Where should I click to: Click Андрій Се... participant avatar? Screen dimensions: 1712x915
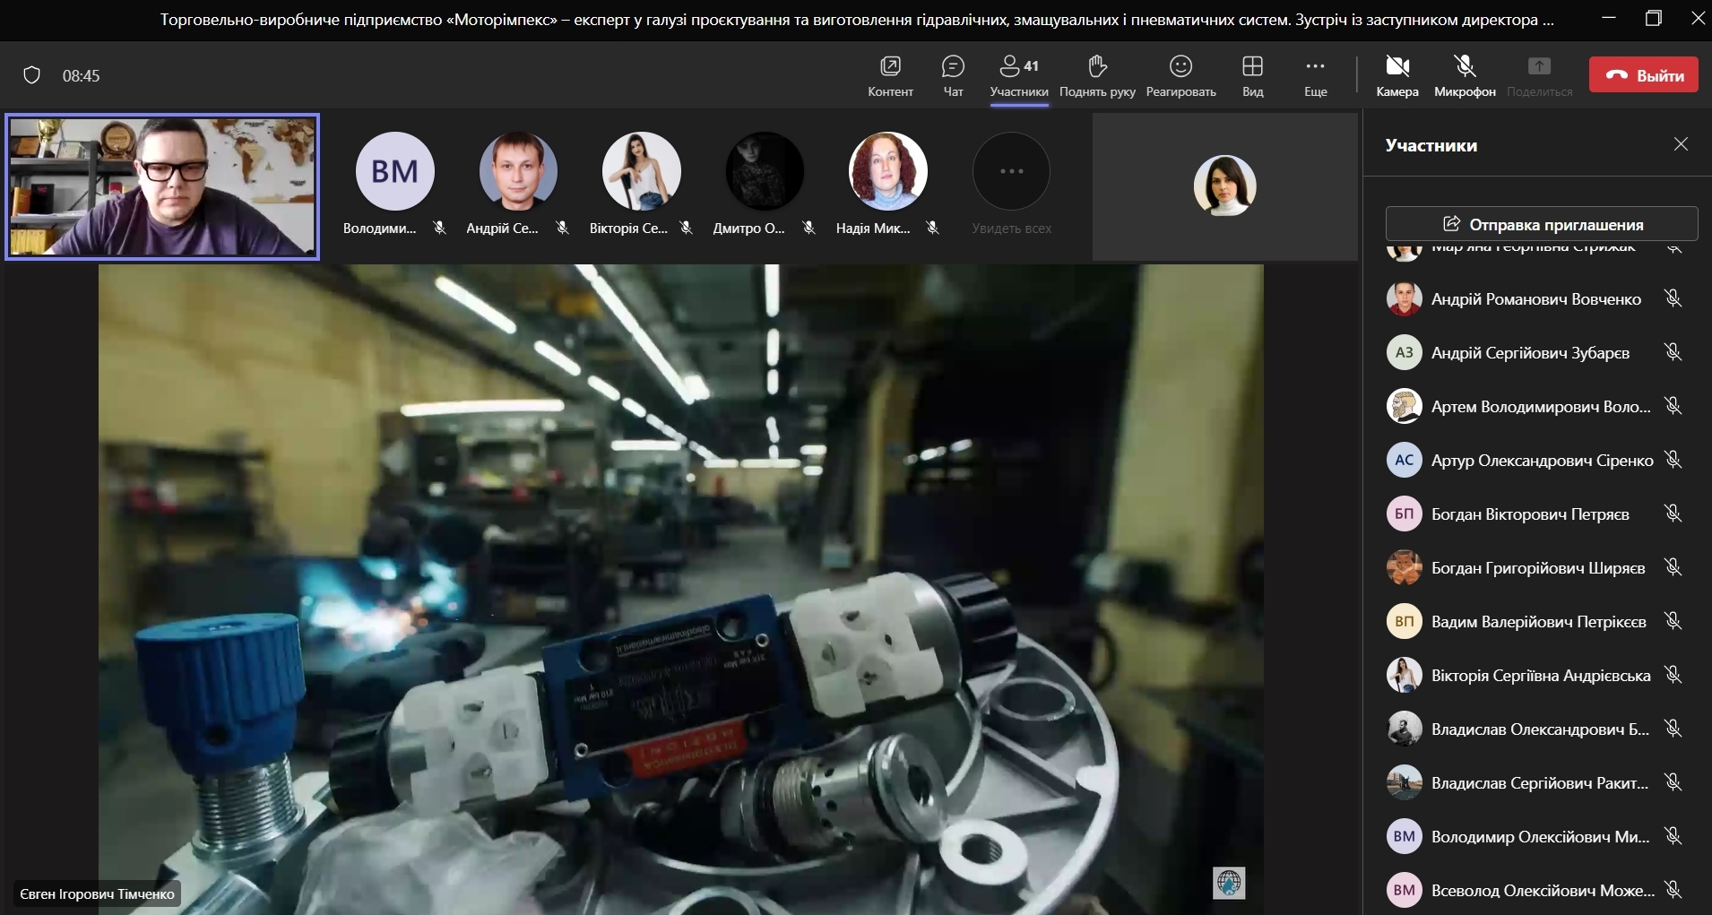pos(518,171)
